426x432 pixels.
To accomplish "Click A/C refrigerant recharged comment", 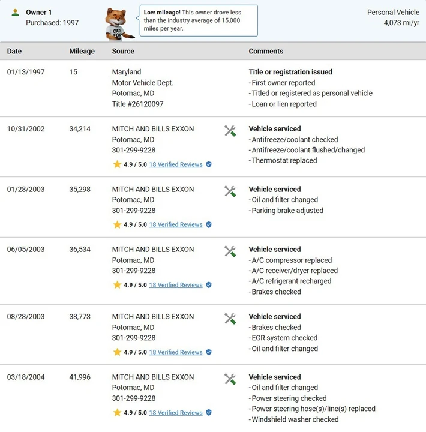I will [x=292, y=281].
